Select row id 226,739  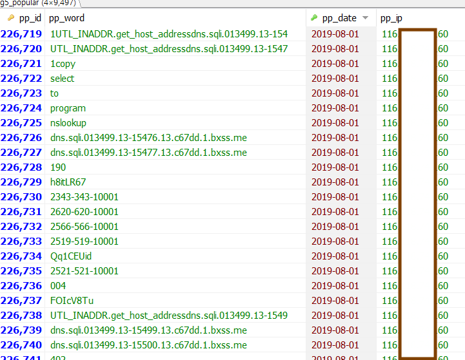click(x=21, y=330)
